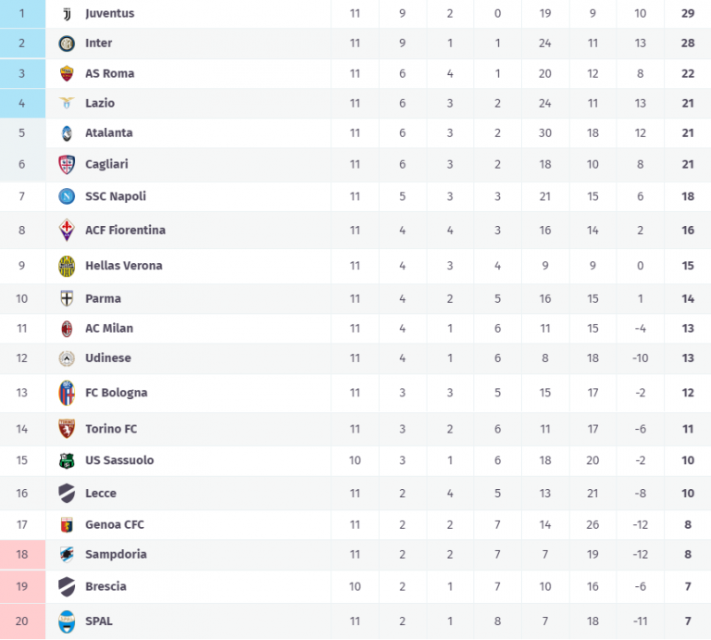Click the Hellas Verona crest
The height and width of the screenshot is (640, 711).
[x=67, y=266]
